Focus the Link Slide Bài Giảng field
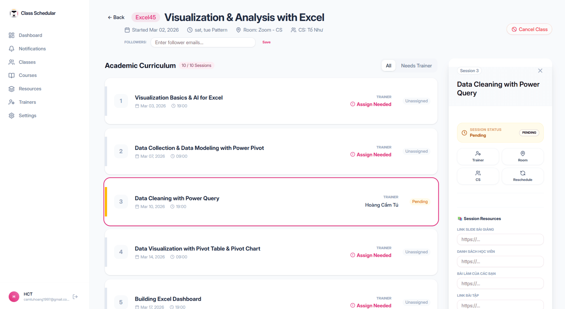The height and width of the screenshot is (309, 565). (500, 239)
